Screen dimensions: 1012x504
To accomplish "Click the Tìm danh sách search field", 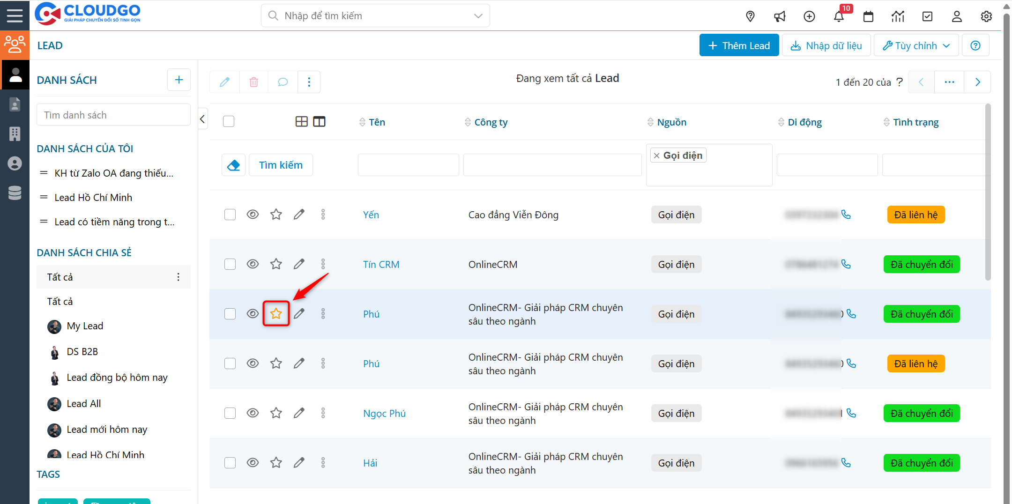I will (113, 114).
